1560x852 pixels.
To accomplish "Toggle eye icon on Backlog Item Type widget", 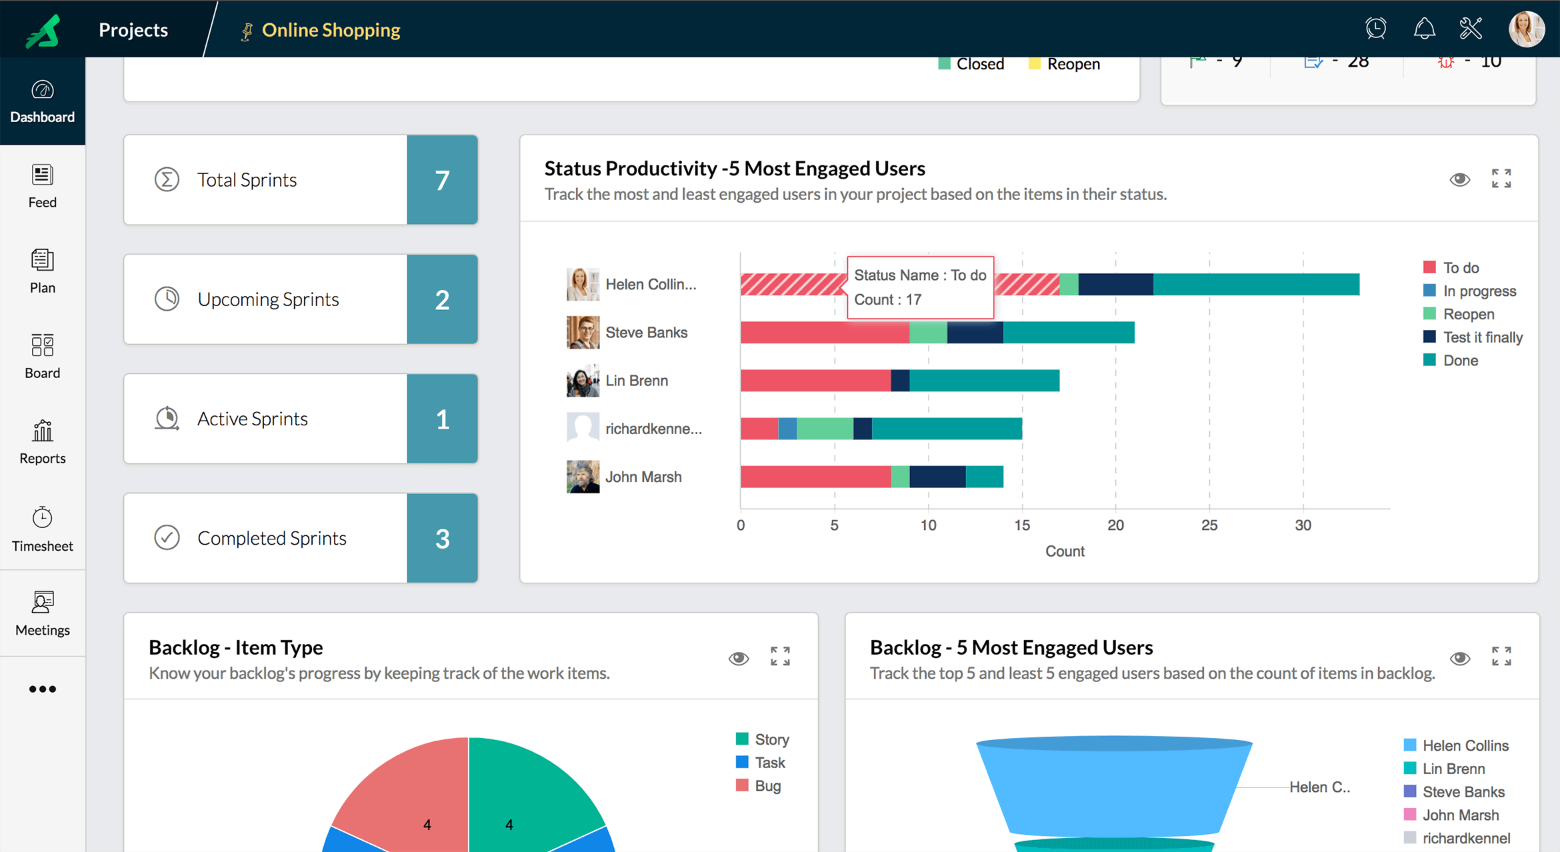I will click(738, 659).
